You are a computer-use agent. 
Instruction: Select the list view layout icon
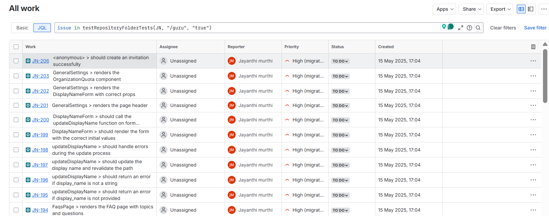point(521,9)
